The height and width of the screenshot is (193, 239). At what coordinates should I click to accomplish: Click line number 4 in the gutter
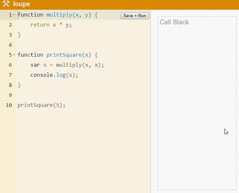10,45
